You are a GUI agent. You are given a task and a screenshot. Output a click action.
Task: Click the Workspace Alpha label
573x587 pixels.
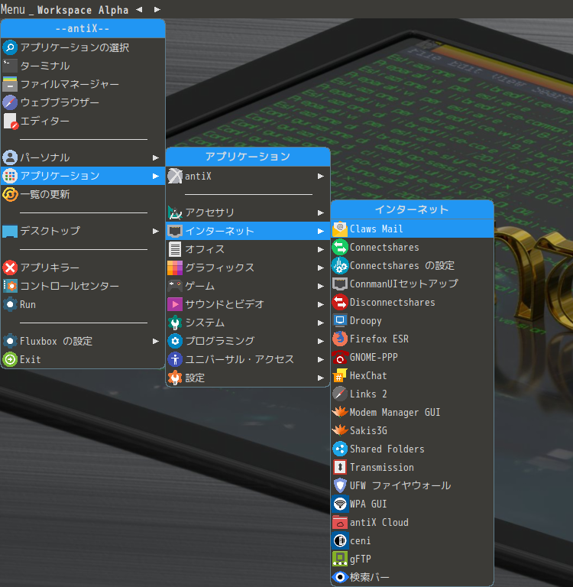click(83, 10)
